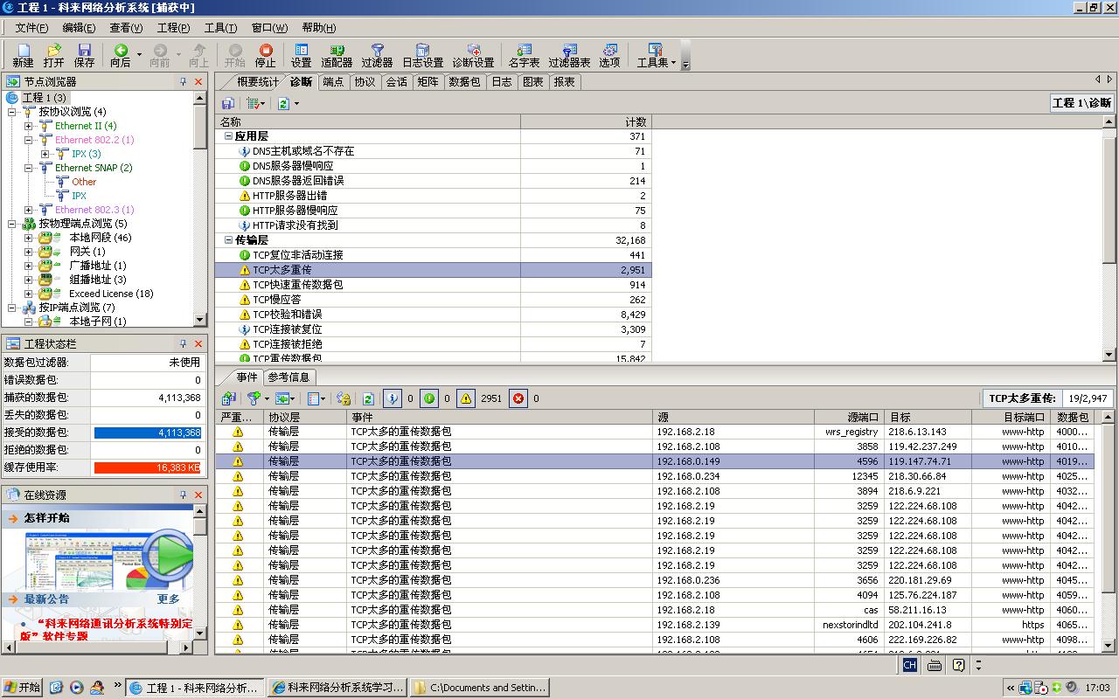The height and width of the screenshot is (699, 1119).
Task: Switch to the 数据包 tab
Action: 463,82
